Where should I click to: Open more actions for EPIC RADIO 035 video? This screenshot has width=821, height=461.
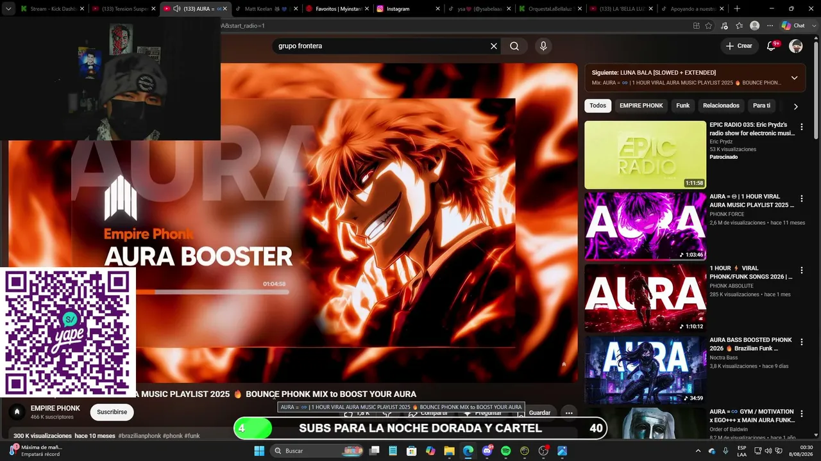tap(801, 127)
